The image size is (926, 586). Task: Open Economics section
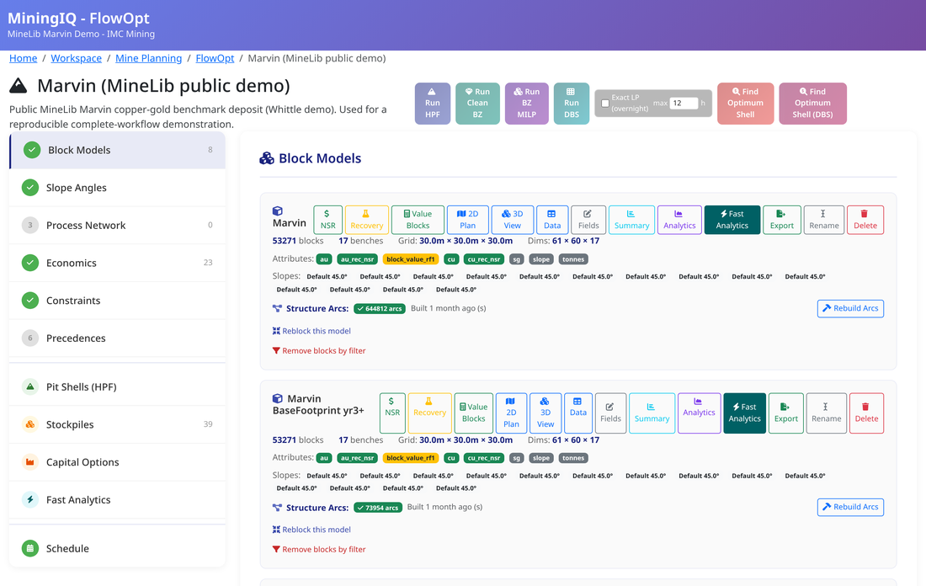118,263
